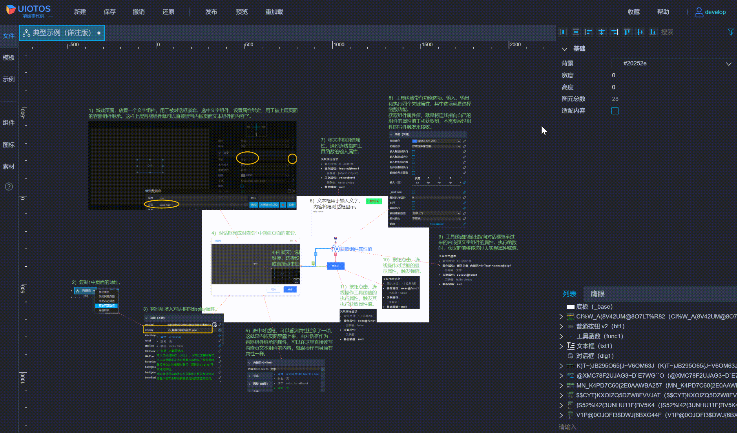Viewport: 737px width, 433px height.
Task: Switch to the 鹰眼 tab
Action: pos(597,294)
